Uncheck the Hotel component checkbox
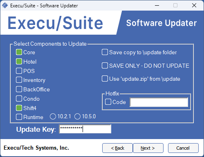This screenshot has height=157, width=204. coord(19,62)
